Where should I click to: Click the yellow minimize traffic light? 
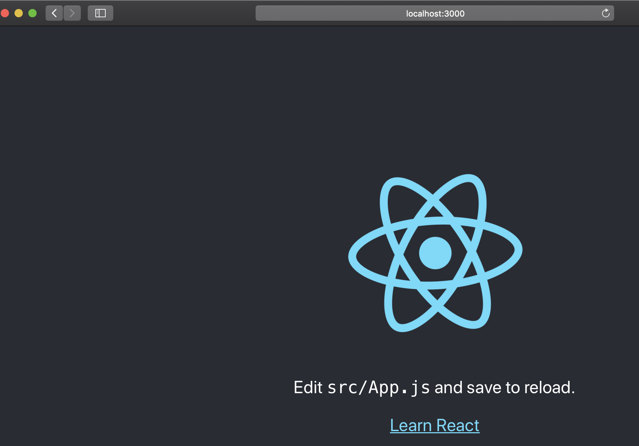pos(19,13)
